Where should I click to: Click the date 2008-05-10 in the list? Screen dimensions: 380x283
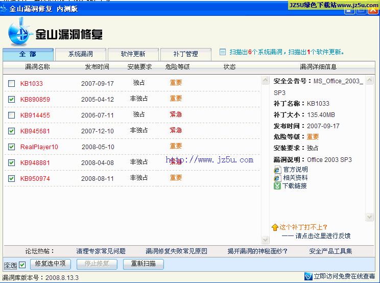tap(98, 147)
